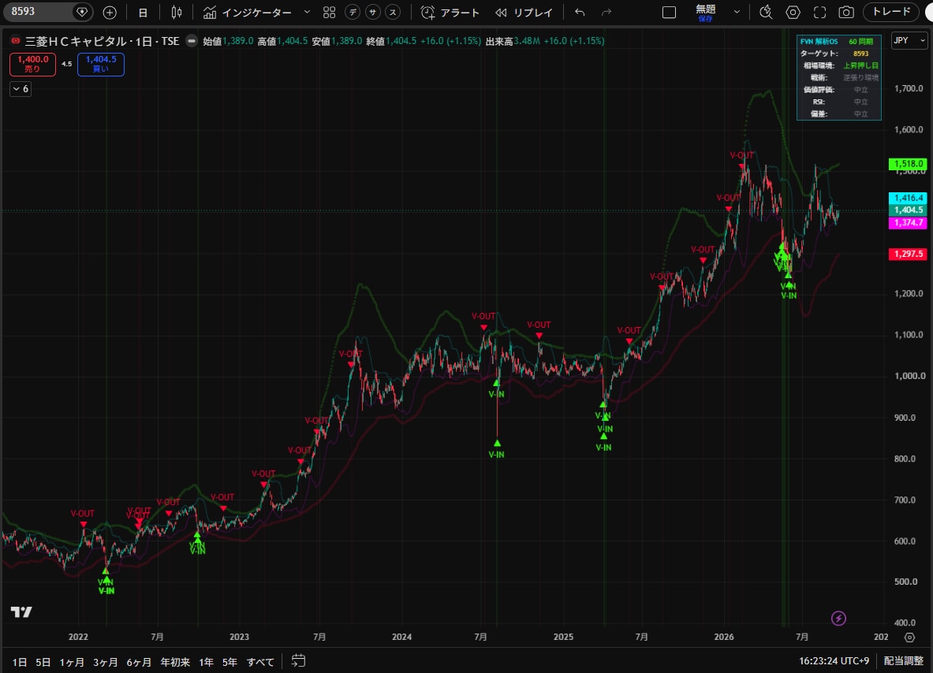Screen dimensions: 933x673
Task: Open the JPY currency dropdown
Action: point(909,40)
